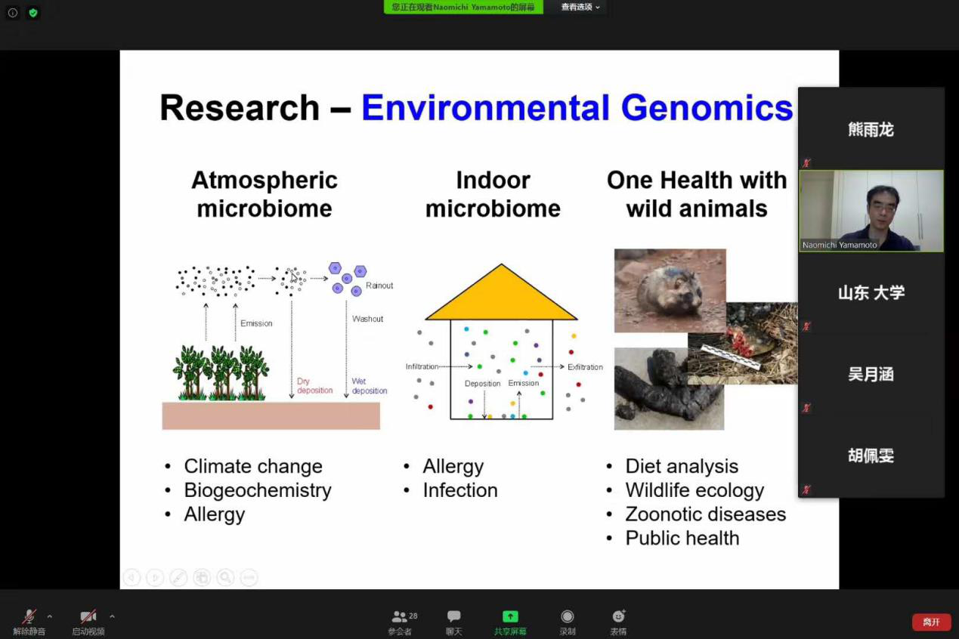The image size is (959, 639).
Task: Advance to next slide using slideshow arrow
Action: [155, 578]
